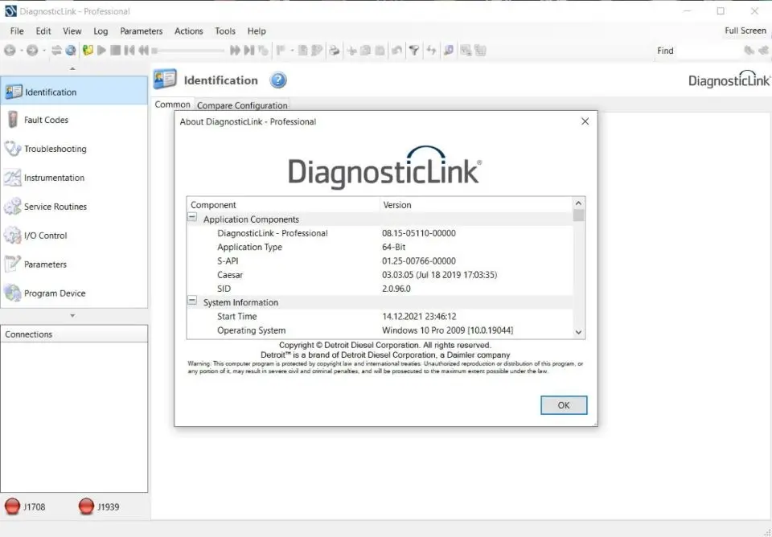Click the rewind log playback button
Viewport: 772px width, 537px height.
(143, 50)
